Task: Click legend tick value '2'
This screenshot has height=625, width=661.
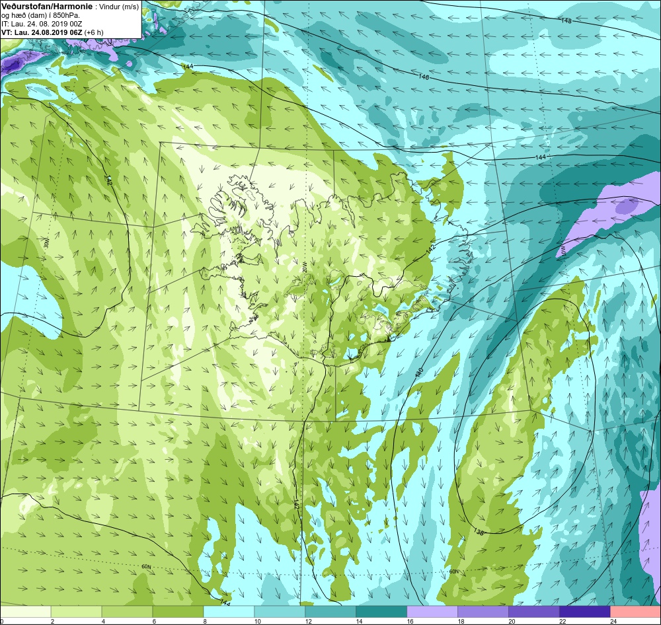Action: coord(52,621)
